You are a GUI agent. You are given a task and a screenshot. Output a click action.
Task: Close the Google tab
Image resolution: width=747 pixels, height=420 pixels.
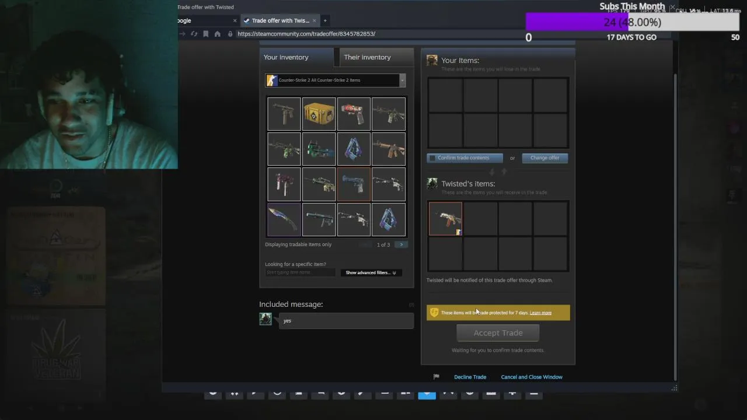tap(235, 20)
